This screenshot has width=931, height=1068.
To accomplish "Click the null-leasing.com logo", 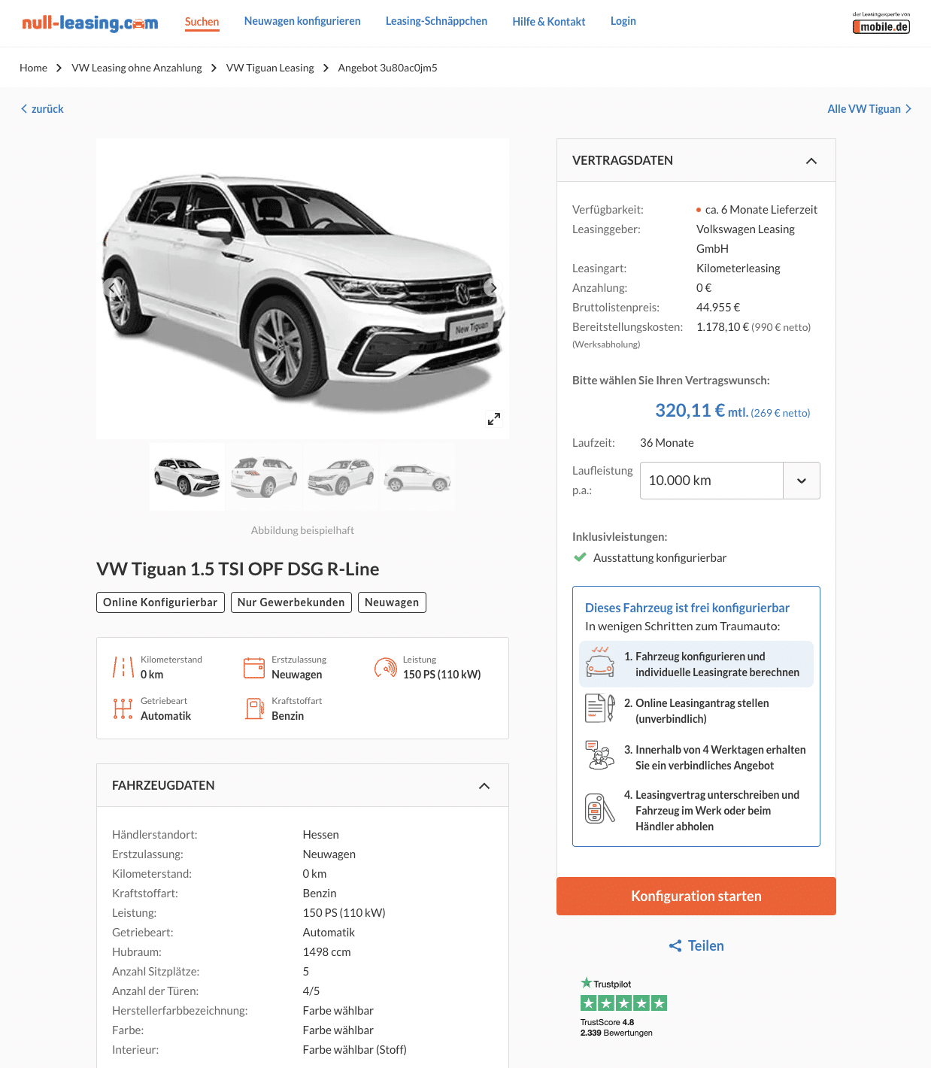I will 90,23.
